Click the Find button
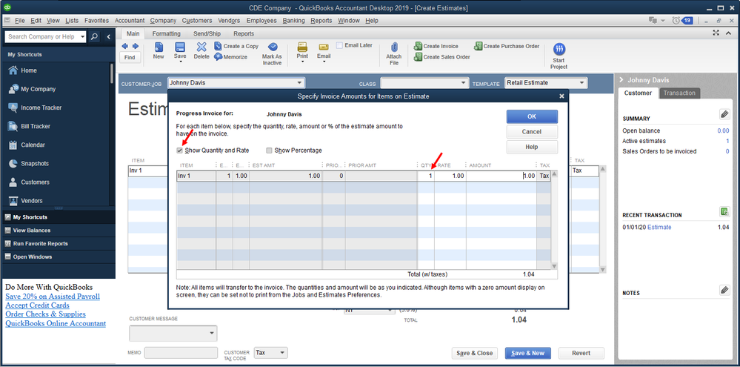 [130, 58]
